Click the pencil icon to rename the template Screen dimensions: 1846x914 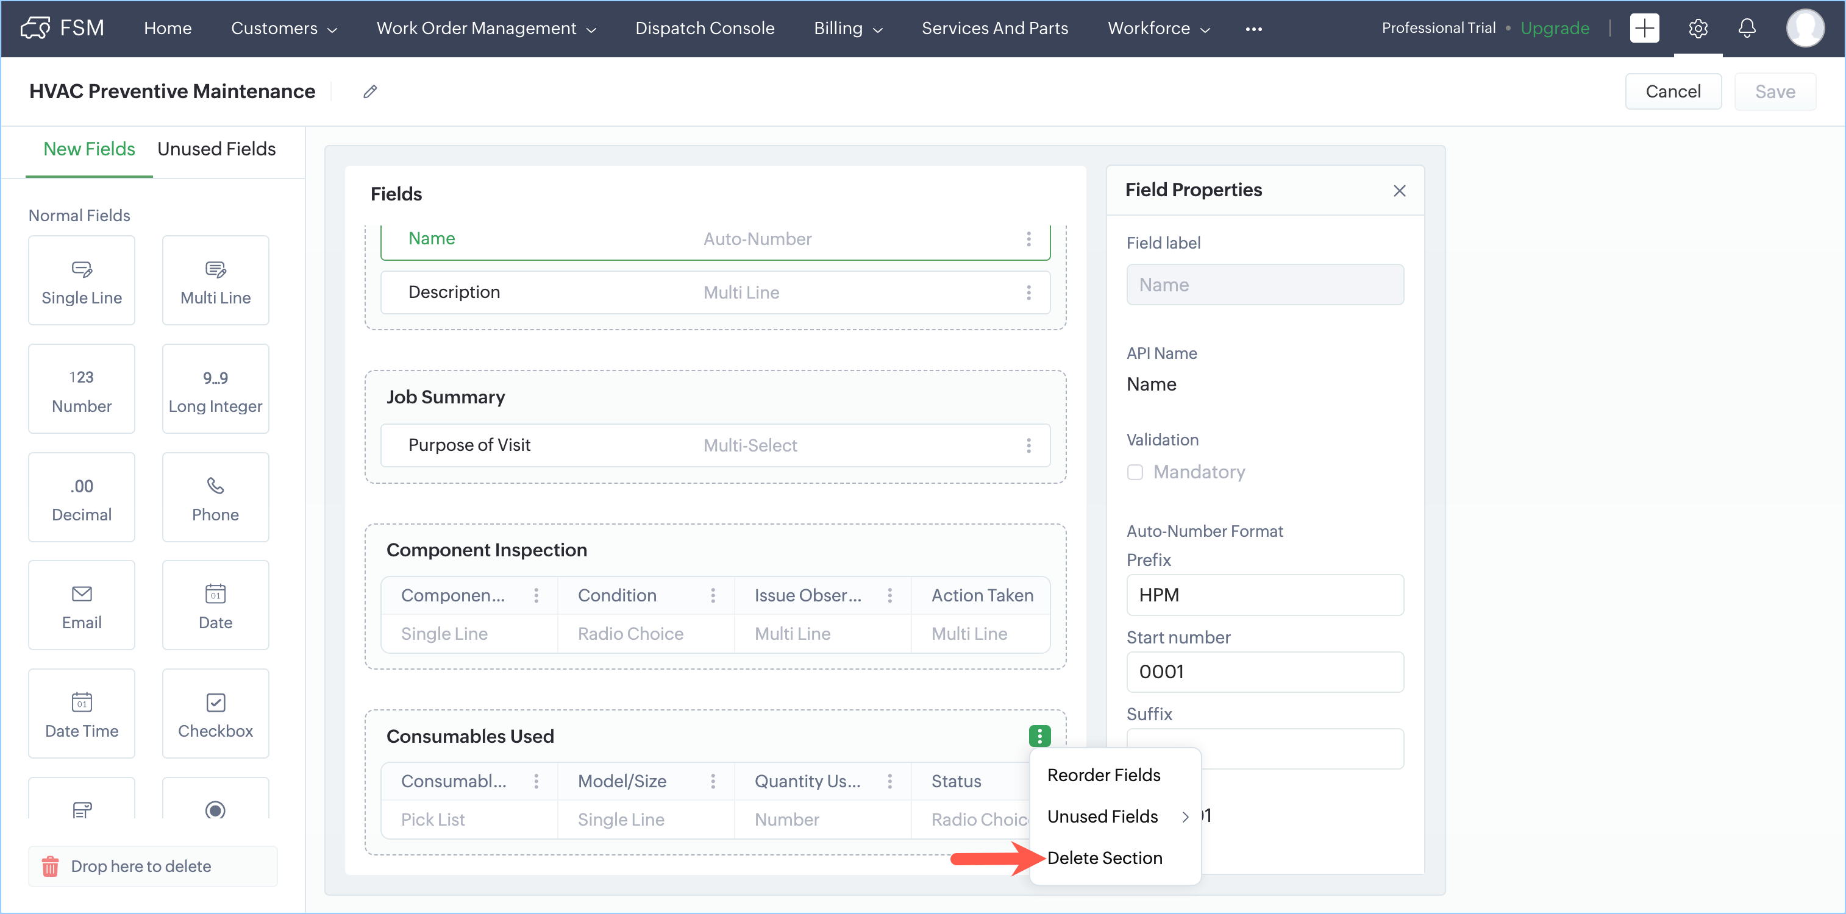pyautogui.click(x=370, y=91)
